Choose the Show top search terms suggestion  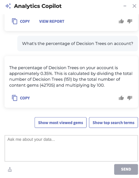[x=113, y=123]
